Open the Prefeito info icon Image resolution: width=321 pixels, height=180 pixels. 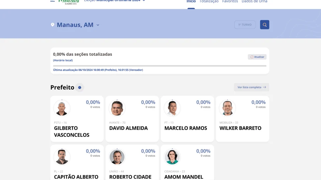coord(80,88)
